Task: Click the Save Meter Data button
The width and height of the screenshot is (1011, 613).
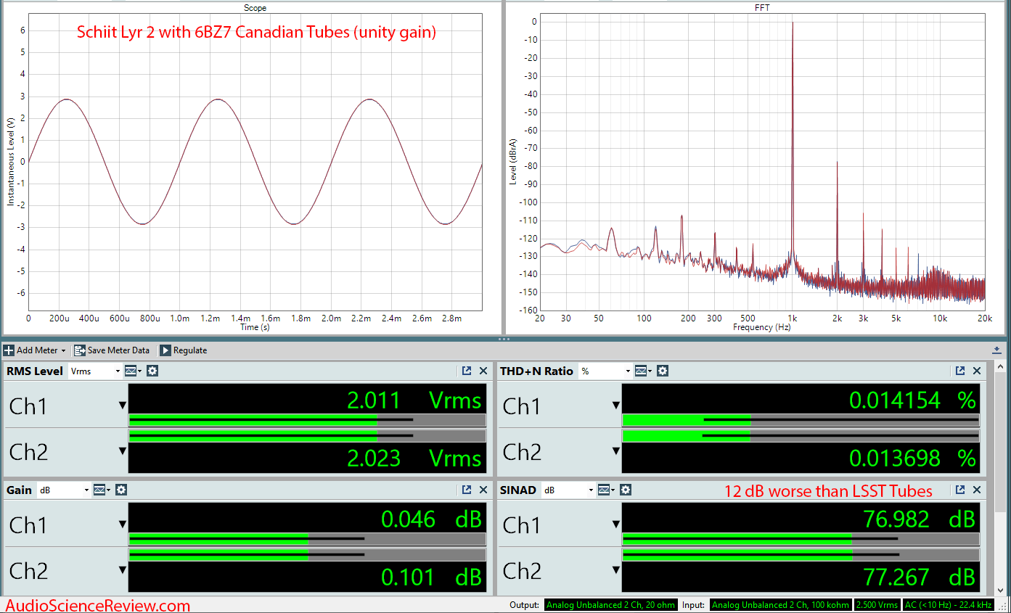Action: tap(112, 350)
